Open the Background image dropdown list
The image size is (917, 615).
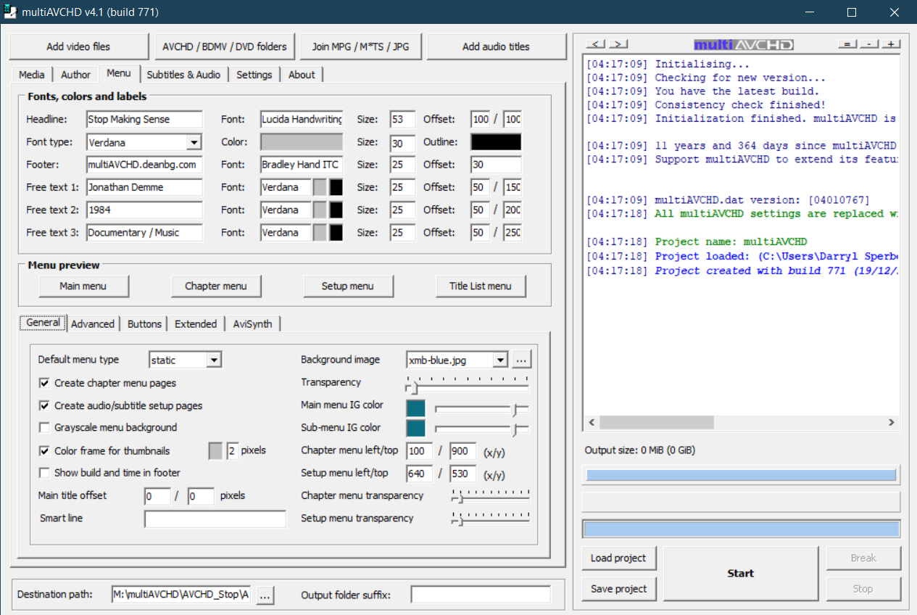click(499, 360)
